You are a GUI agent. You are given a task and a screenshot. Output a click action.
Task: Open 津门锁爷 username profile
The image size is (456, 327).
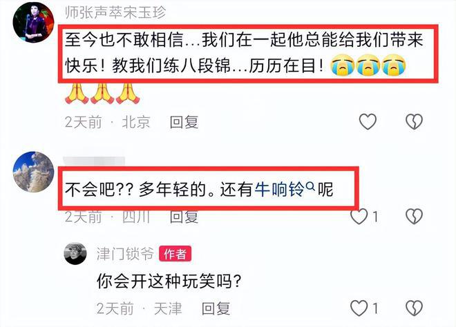tap(125, 254)
